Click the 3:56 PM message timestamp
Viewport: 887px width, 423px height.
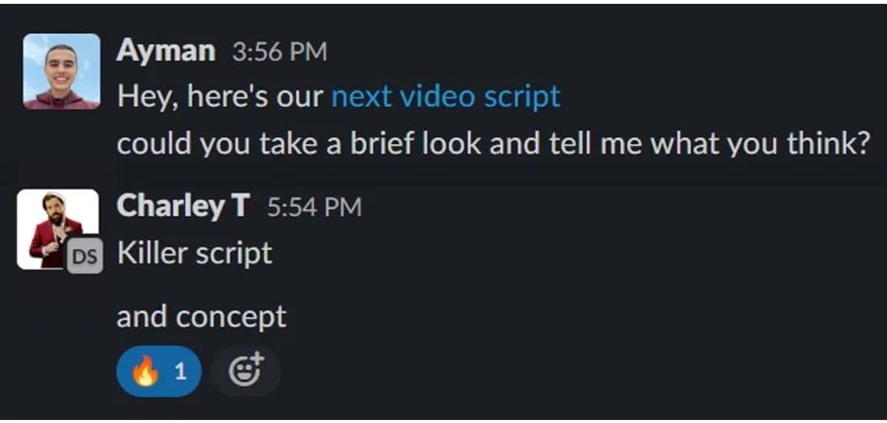(279, 52)
